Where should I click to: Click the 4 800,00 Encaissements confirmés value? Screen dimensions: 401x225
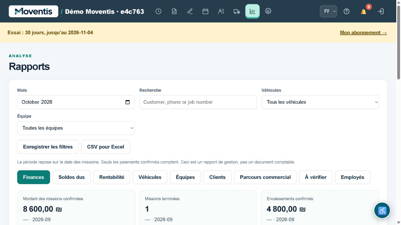[286, 209]
